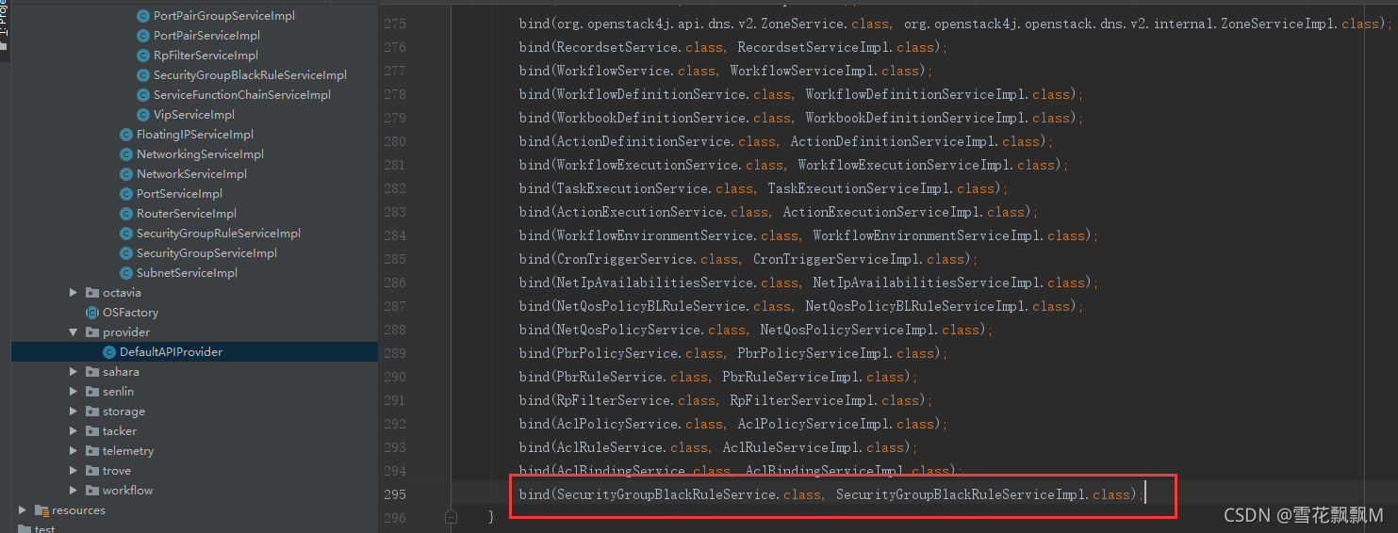The image size is (1398, 533).
Task: Click class icon of VipServiceImpl
Action: pyautogui.click(x=143, y=115)
